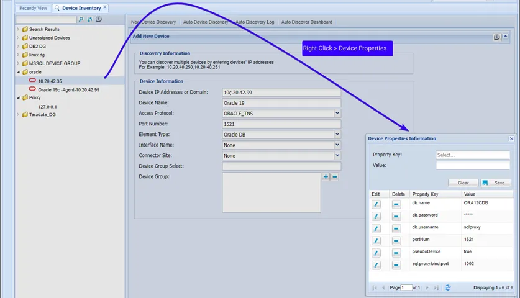Delete the pseudoDevice property row

point(396,253)
